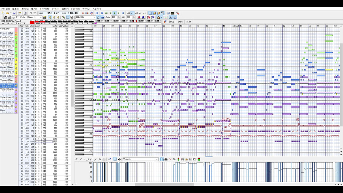Toggle mute speaker for Oboe track
343x193 pixels.
pyautogui.click(x=16, y=46)
